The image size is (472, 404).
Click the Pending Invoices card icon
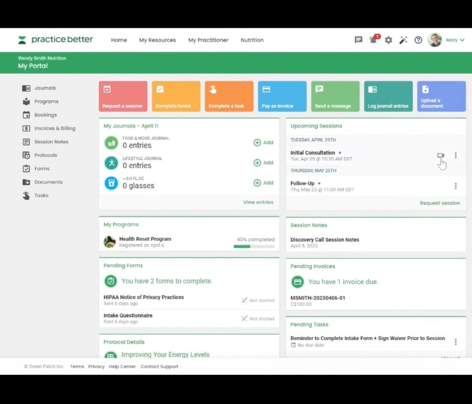click(x=297, y=282)
